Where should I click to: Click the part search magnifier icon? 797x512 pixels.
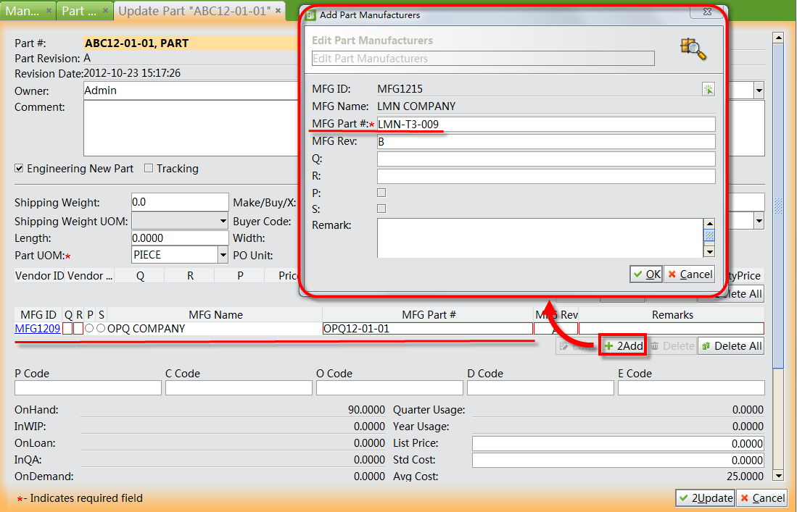click(x=693, y=49)
